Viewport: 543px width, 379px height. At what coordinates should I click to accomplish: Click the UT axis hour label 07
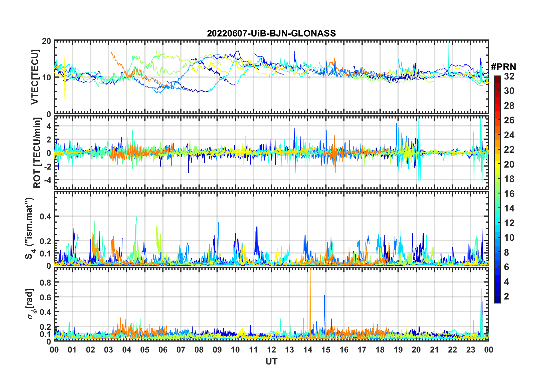point(181,350)
